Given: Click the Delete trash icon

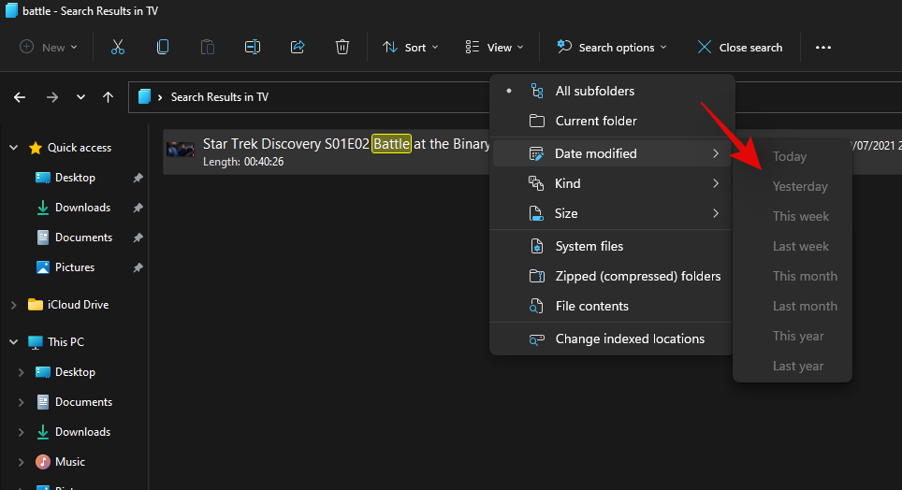Looking at the screenshot, I should coord(342,47).
